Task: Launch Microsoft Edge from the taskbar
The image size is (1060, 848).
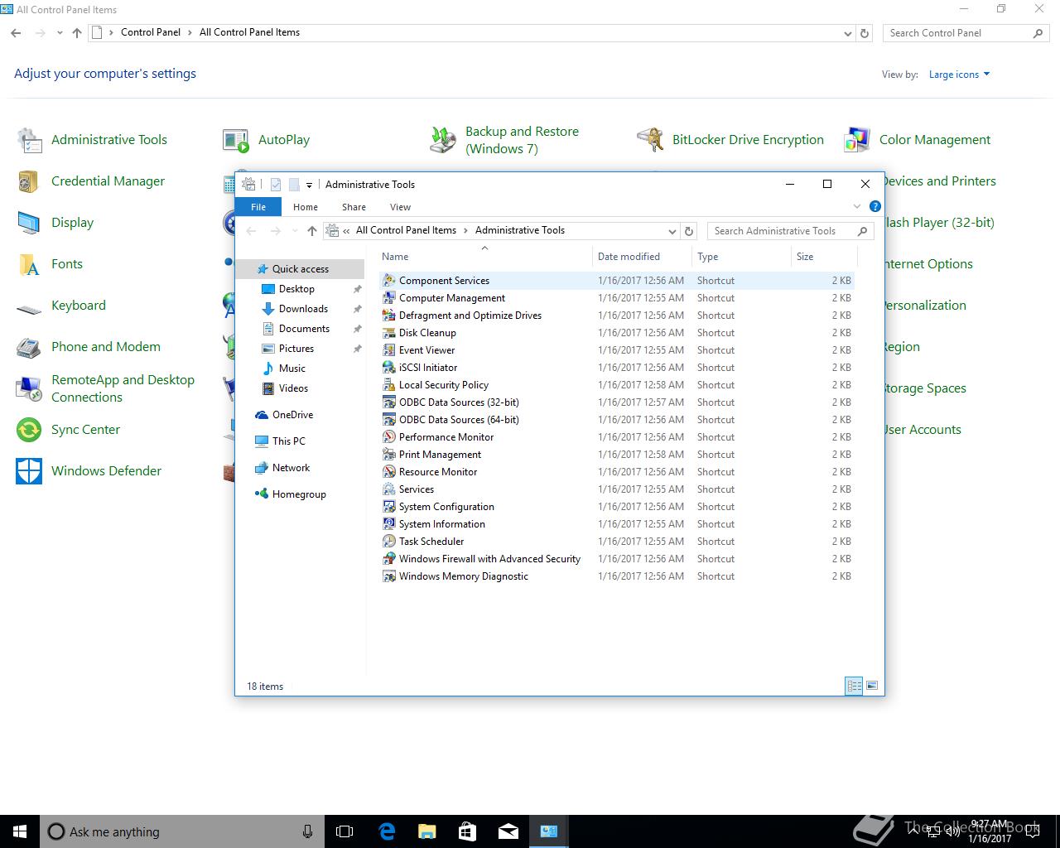Action: tap(387, 831)
